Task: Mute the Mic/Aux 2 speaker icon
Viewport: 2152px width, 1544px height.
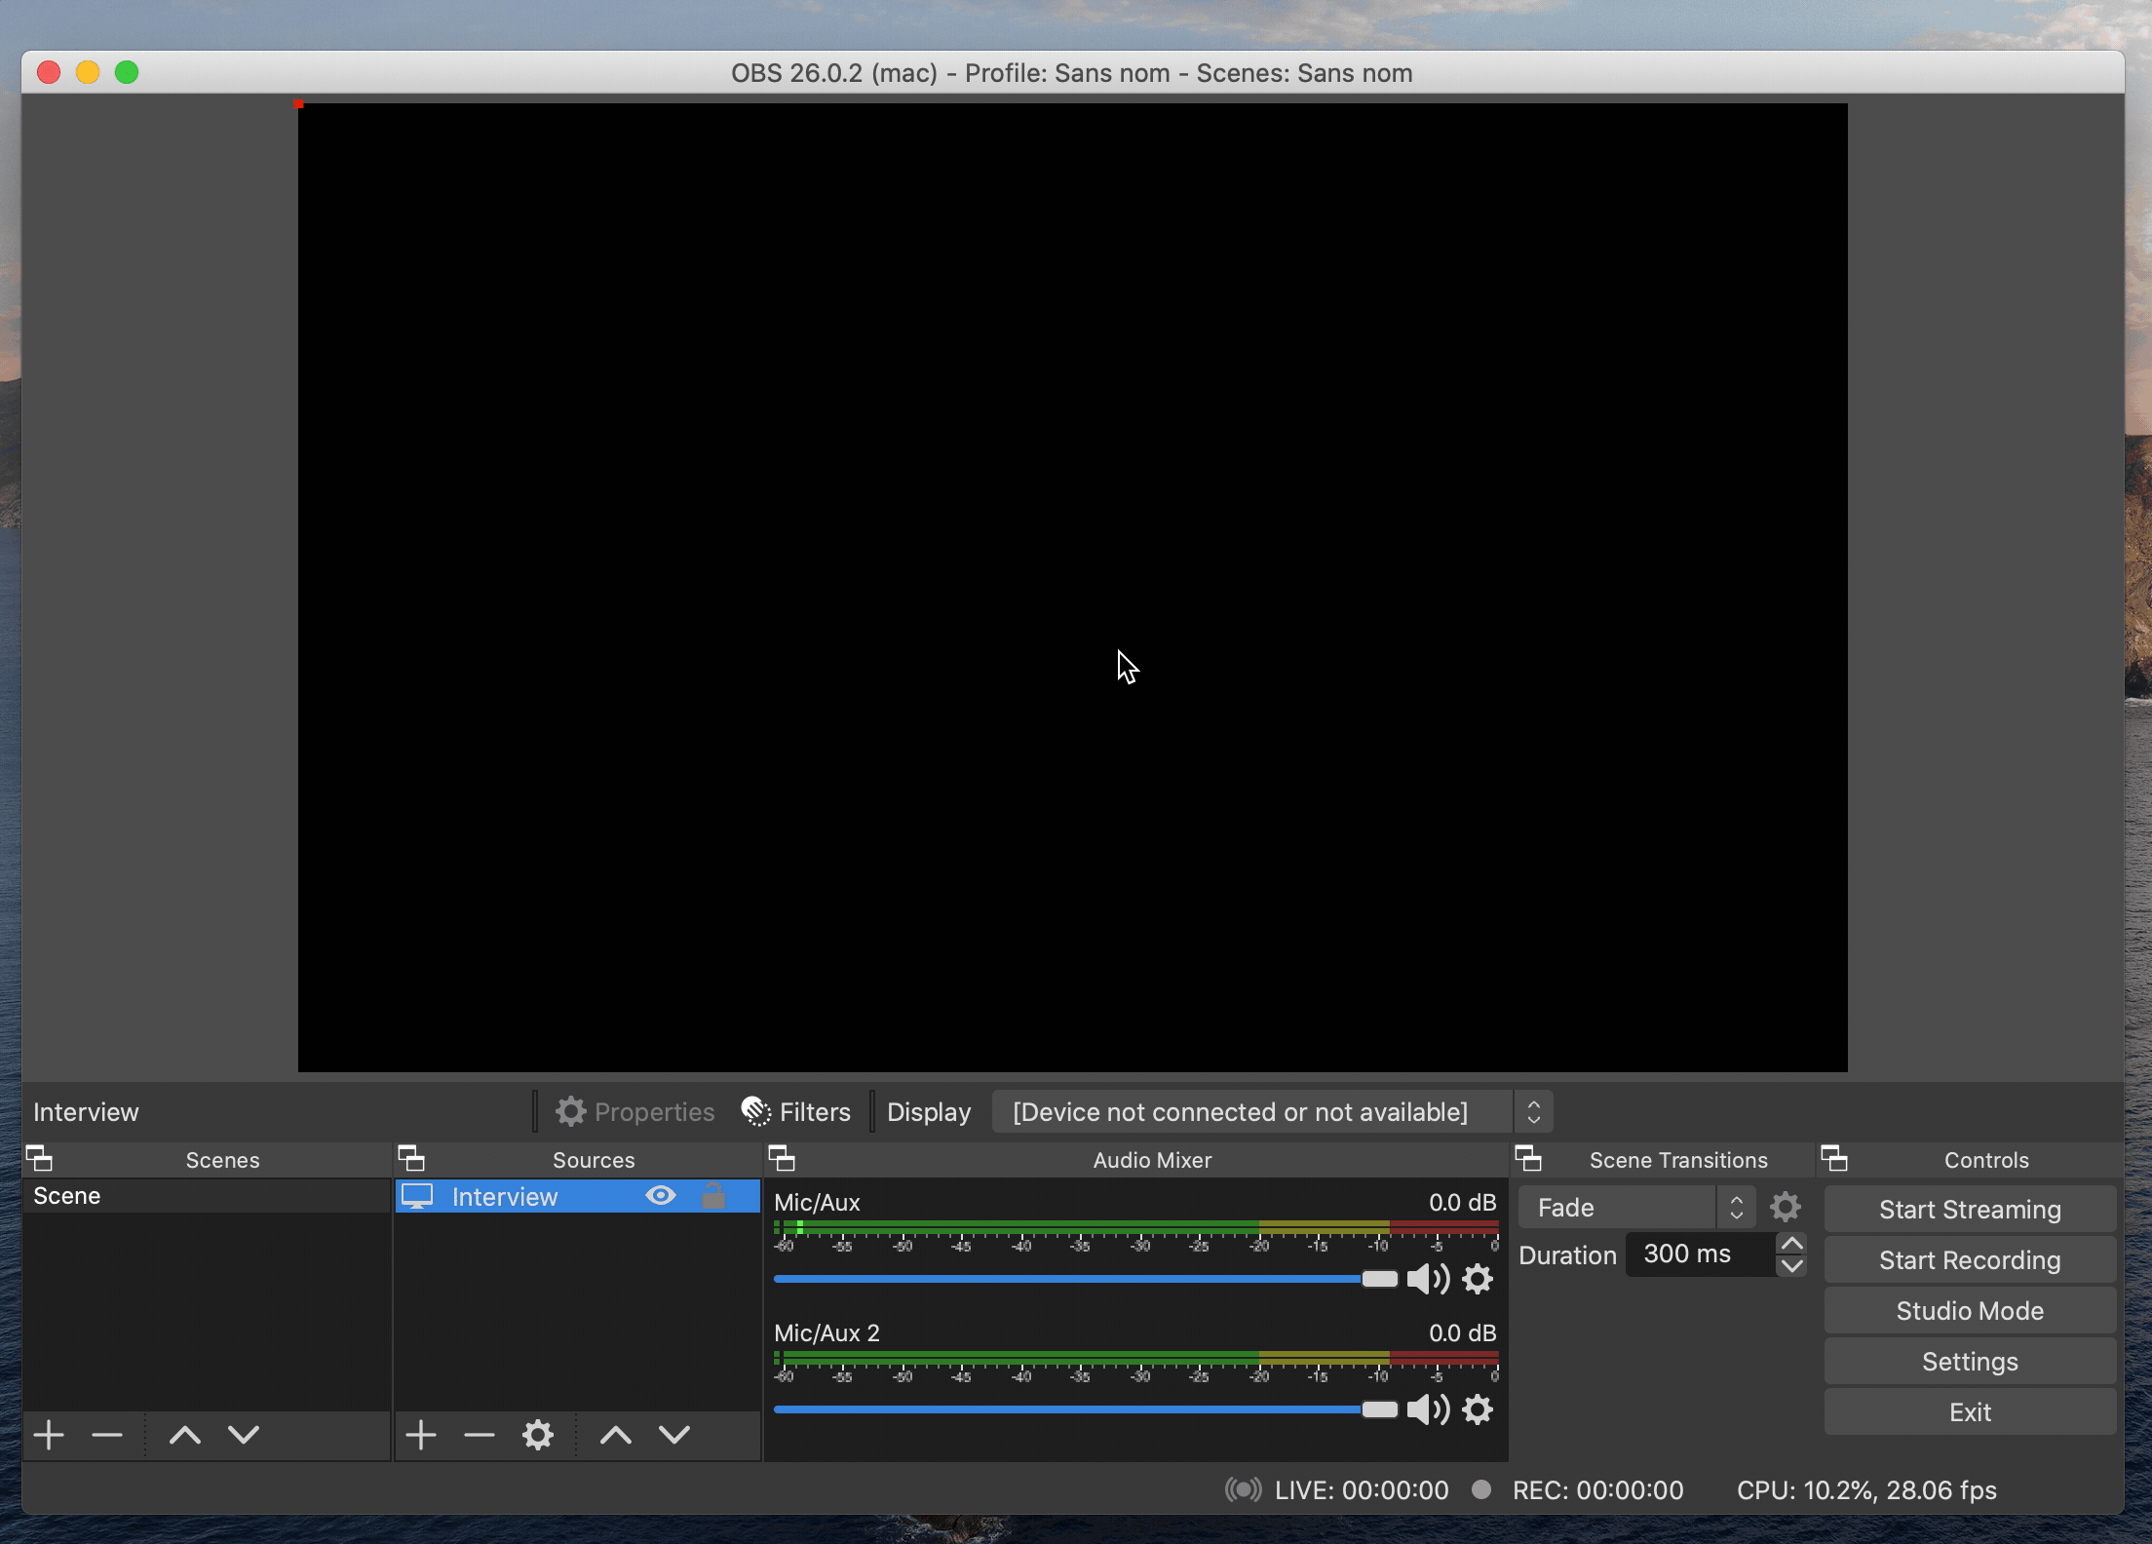Action: point(1428,1409)
